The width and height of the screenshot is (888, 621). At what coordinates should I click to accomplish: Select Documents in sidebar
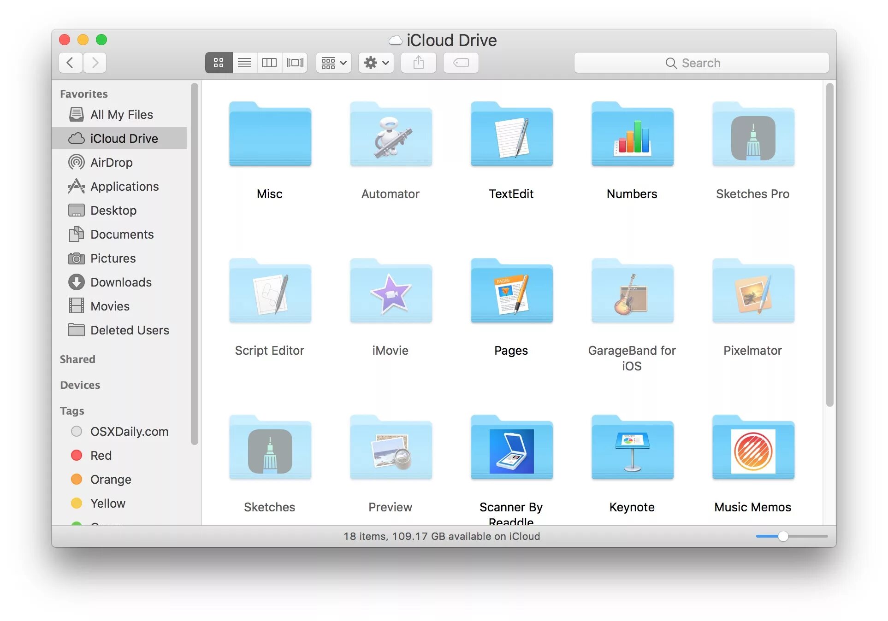click(120, 234)
